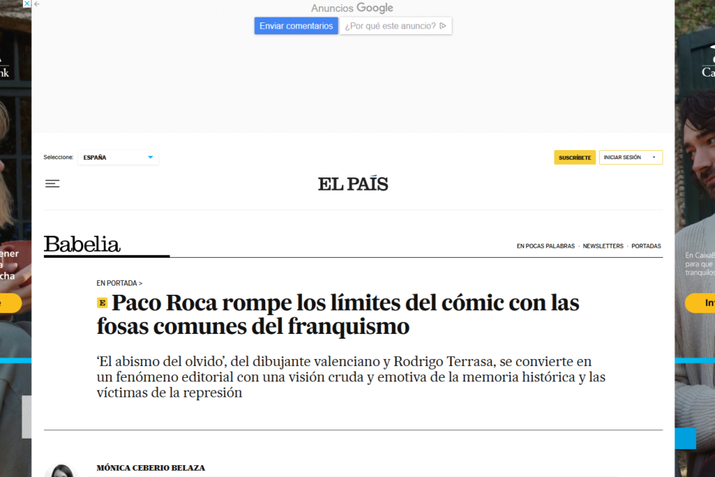Viewport: 715px width, 477px height.
Task: Open the ESPAÑA edition dropdown
Action: pos(118,157)
